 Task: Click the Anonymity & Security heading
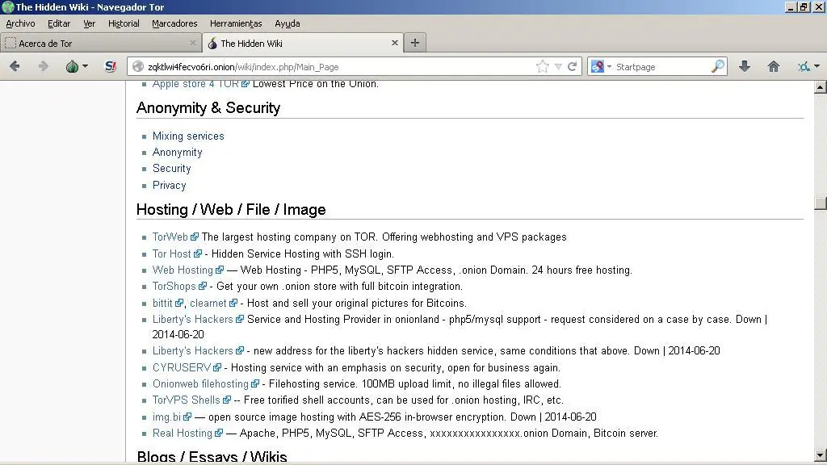[208, 108]
